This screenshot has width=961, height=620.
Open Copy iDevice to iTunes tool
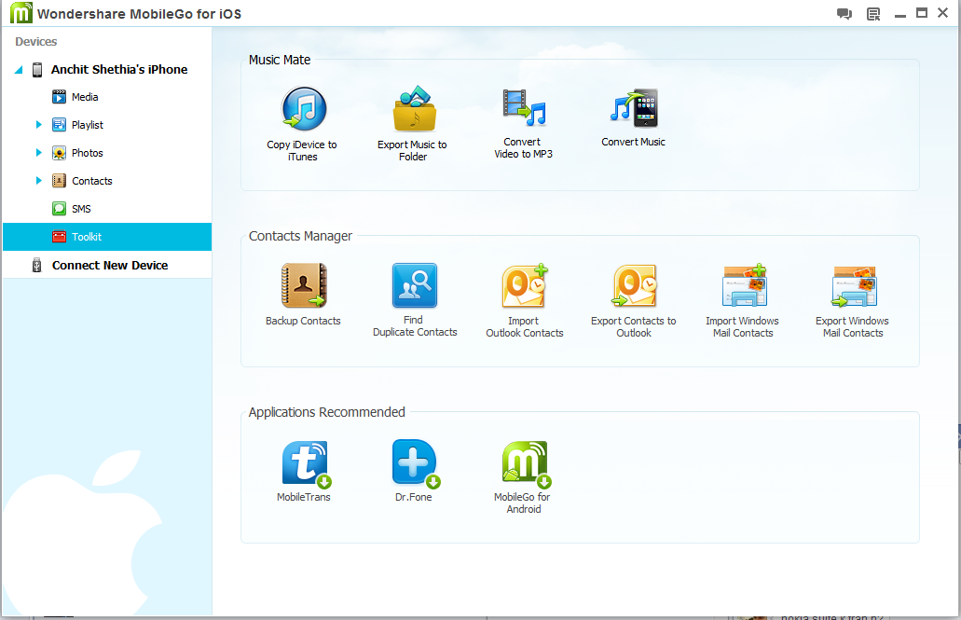point(303,124)
